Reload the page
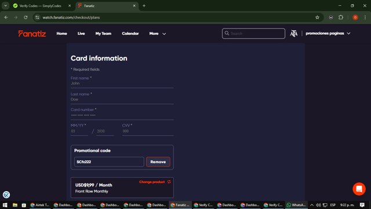This screenshot has height=209, width=371. pyautogui.click(x=26, y=17)
